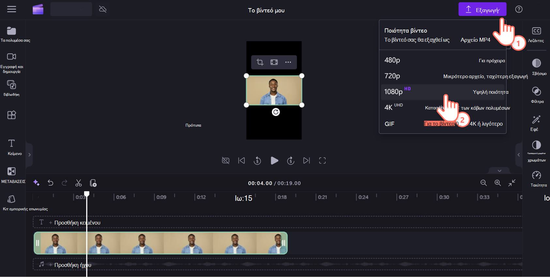This screenshot has width=550, height=277.
Task: Expand the left sidebar panel arrow
Action: [29, 155]
